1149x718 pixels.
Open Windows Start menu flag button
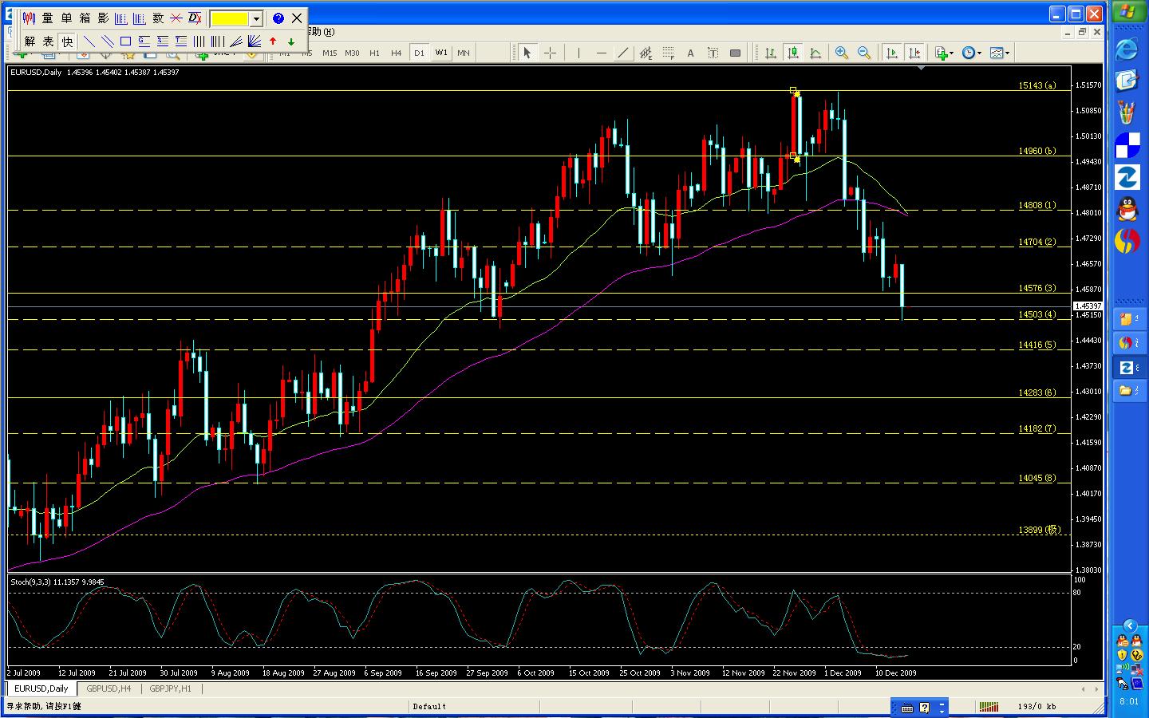pyautogui.click(x=1127, y=13)
